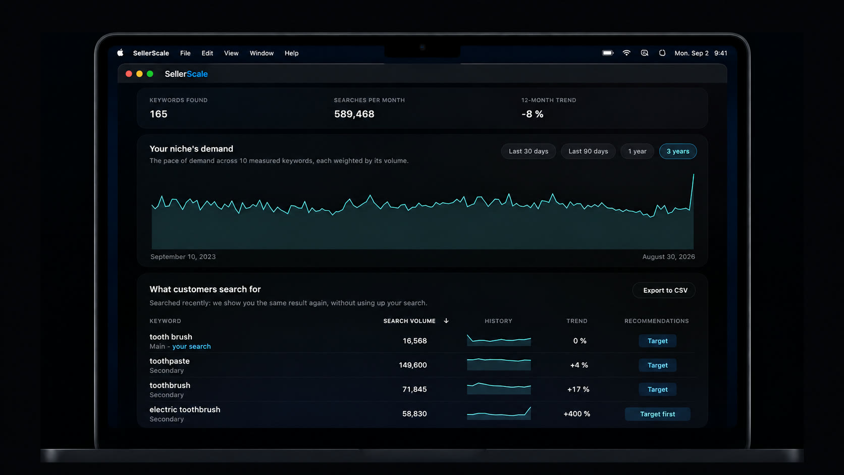The height and width of the screenshot is (475, 844).
Task: Click the 'Your niche's demand' heading
Action: pyautogui.click(x=191, y=149)
